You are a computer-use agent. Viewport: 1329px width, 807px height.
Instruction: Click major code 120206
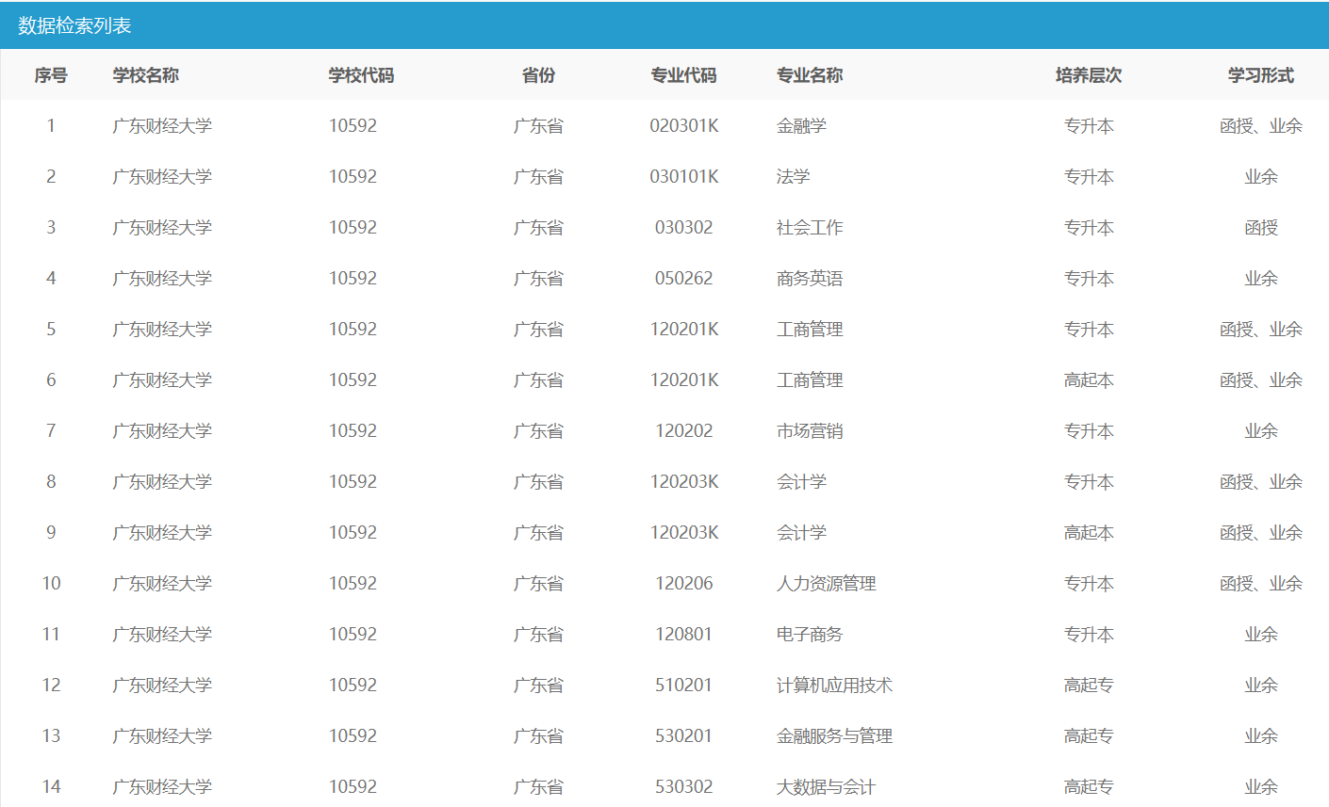pos(684,584)
